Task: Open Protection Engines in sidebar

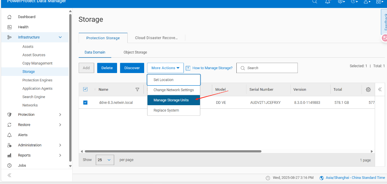Action: pyautogui.click(x=37, y=80)
